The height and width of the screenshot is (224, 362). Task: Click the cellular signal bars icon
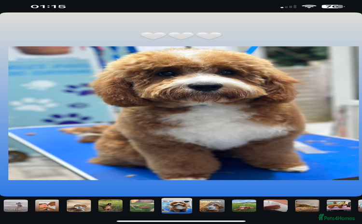click(289, 7)
